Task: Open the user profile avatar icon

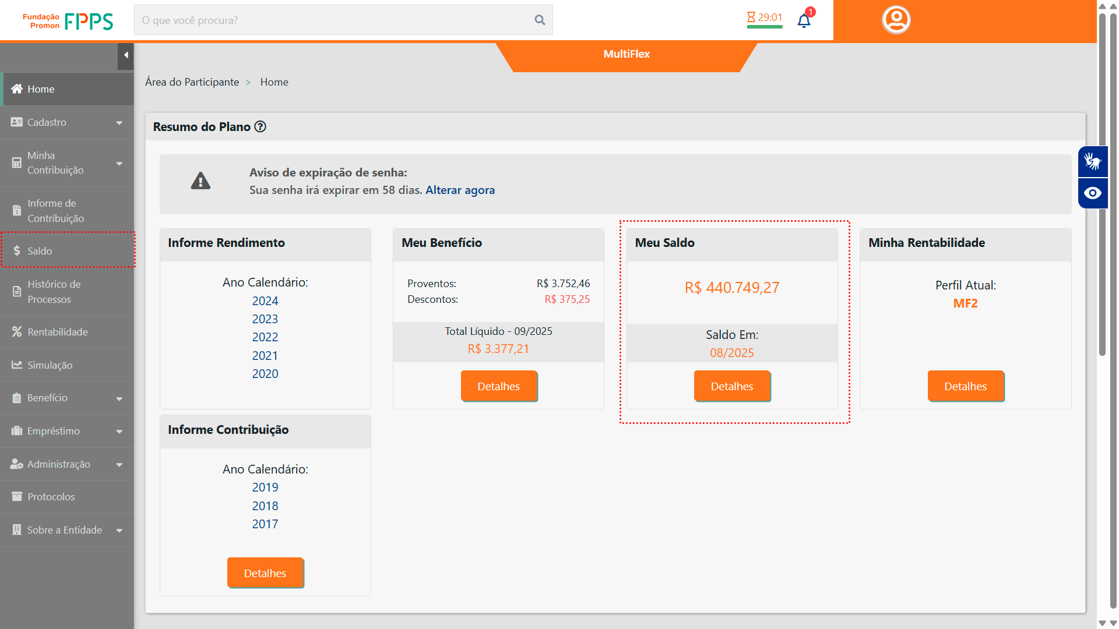Action: pos(896,20)
